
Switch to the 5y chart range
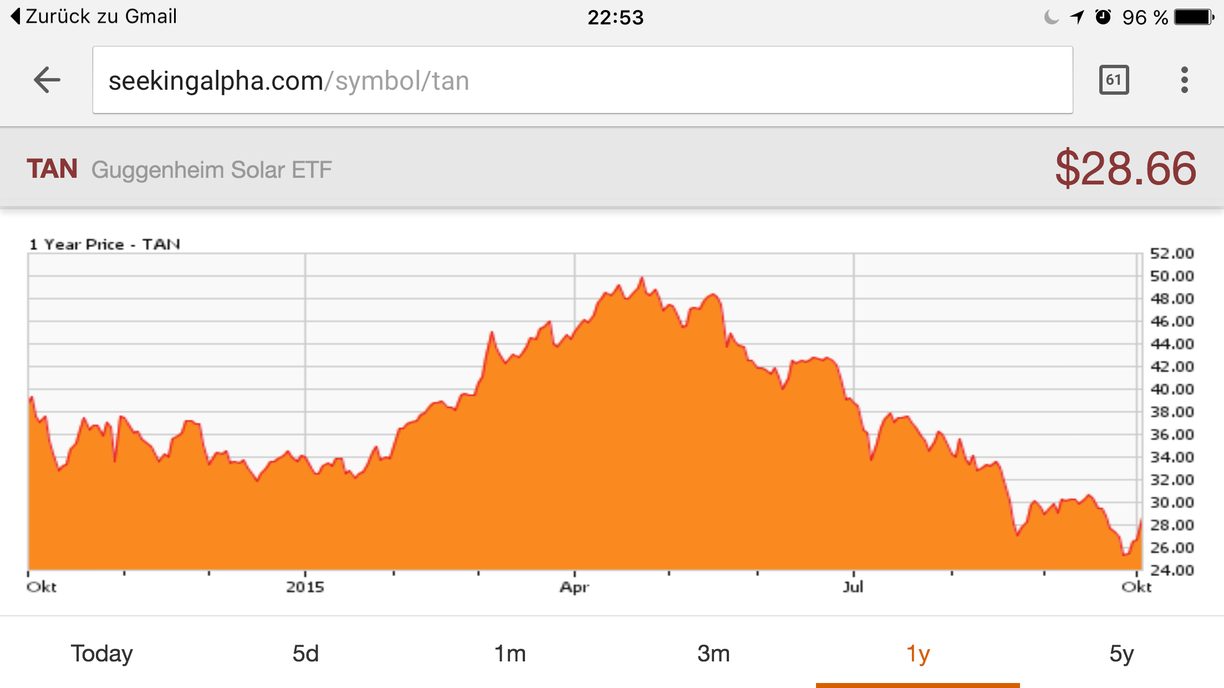(1121, 654)
